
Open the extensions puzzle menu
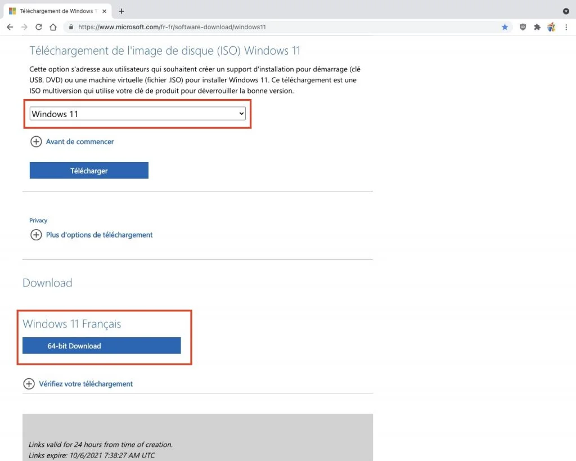(537, 27)
